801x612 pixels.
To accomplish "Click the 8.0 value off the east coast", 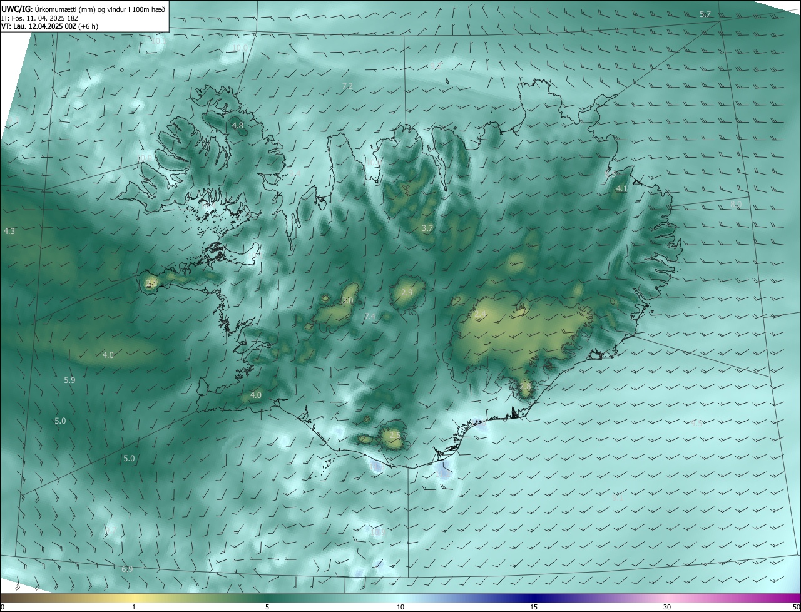I will pyautogui.click(x=736, y=204).
